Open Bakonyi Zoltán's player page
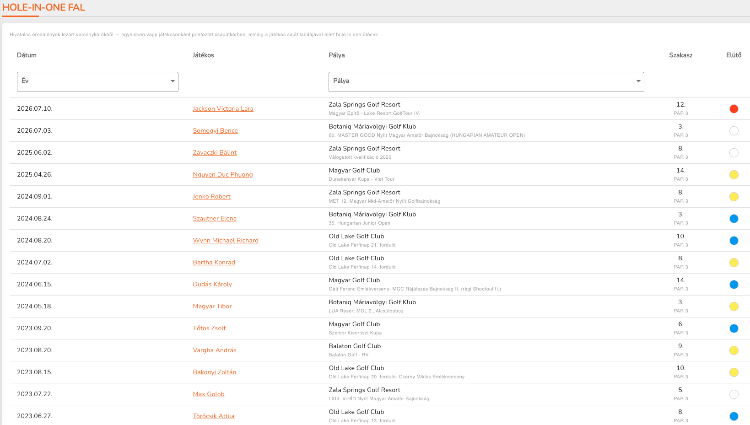This screenshot has height=425, width=750. [x=214, y=372]
